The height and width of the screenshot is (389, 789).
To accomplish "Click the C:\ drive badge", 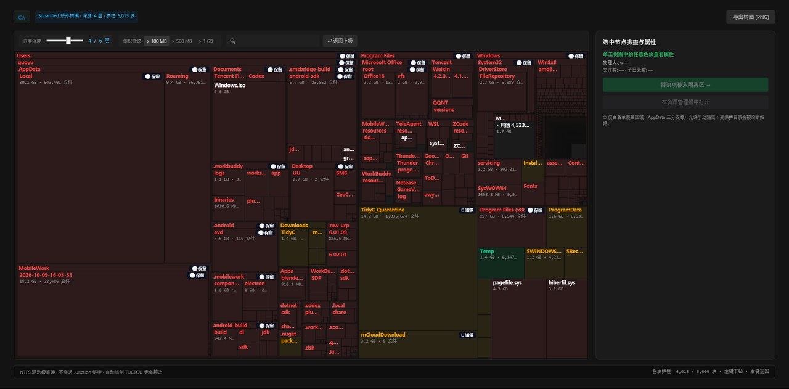I will [x=22, y=17].
